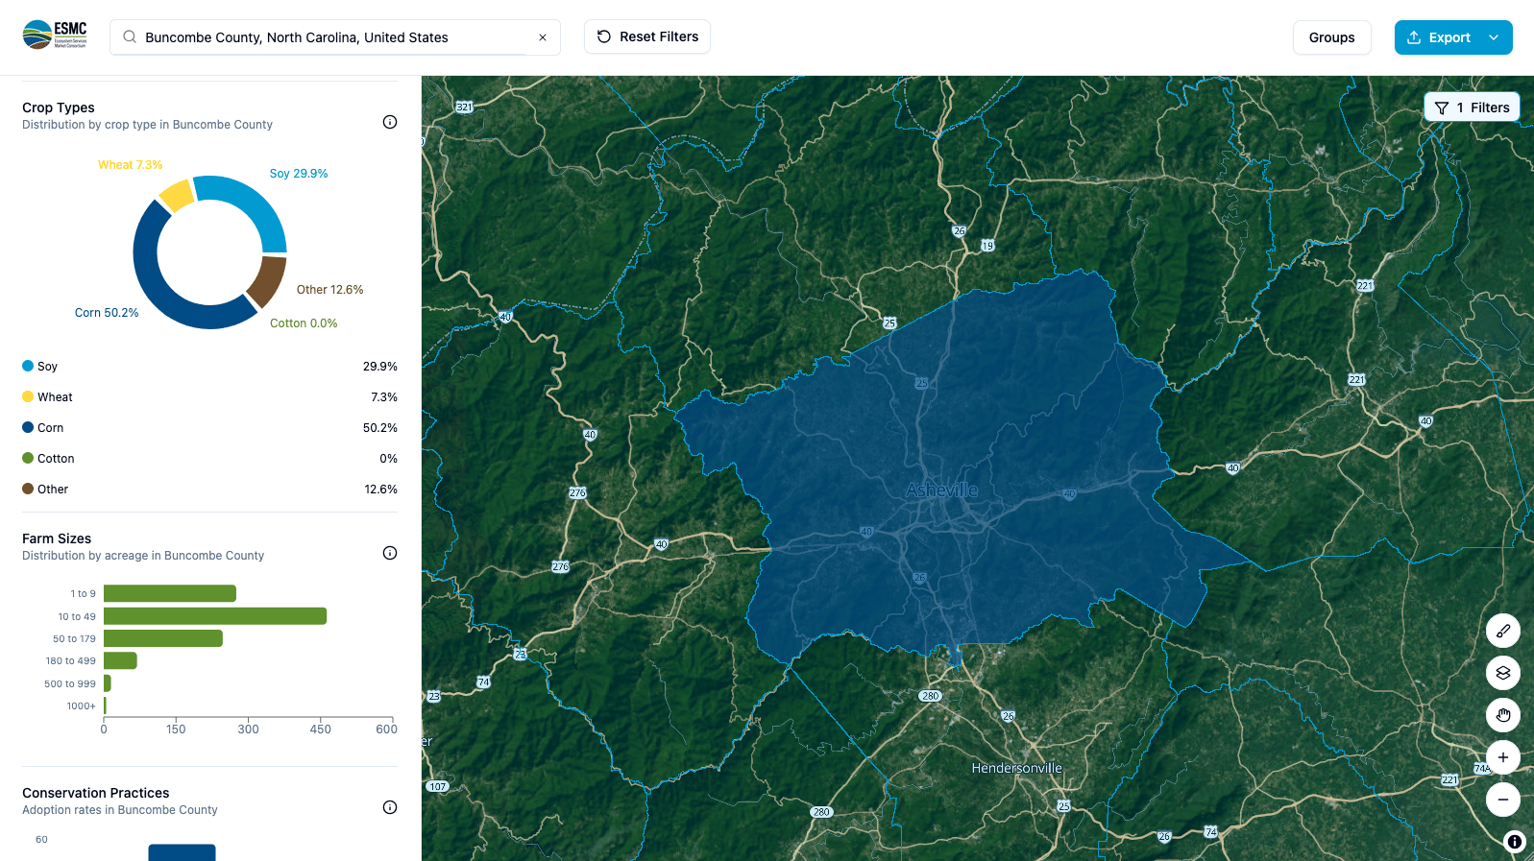The width and height of the screenshot is (1534, 861).
Task: Click the Hendersonville label on map
Action: click(1016, 768)
